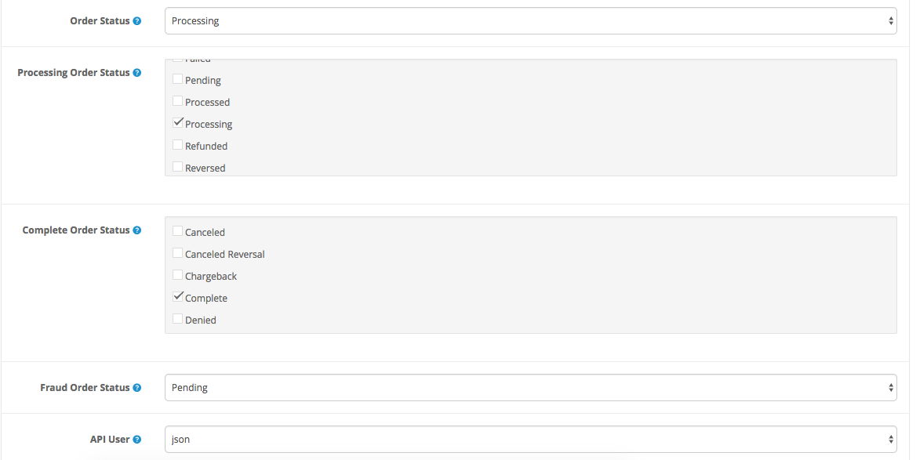
Task: Tick the Reversed checkbox
Action: pyautogui.click(x=178, y=167)
